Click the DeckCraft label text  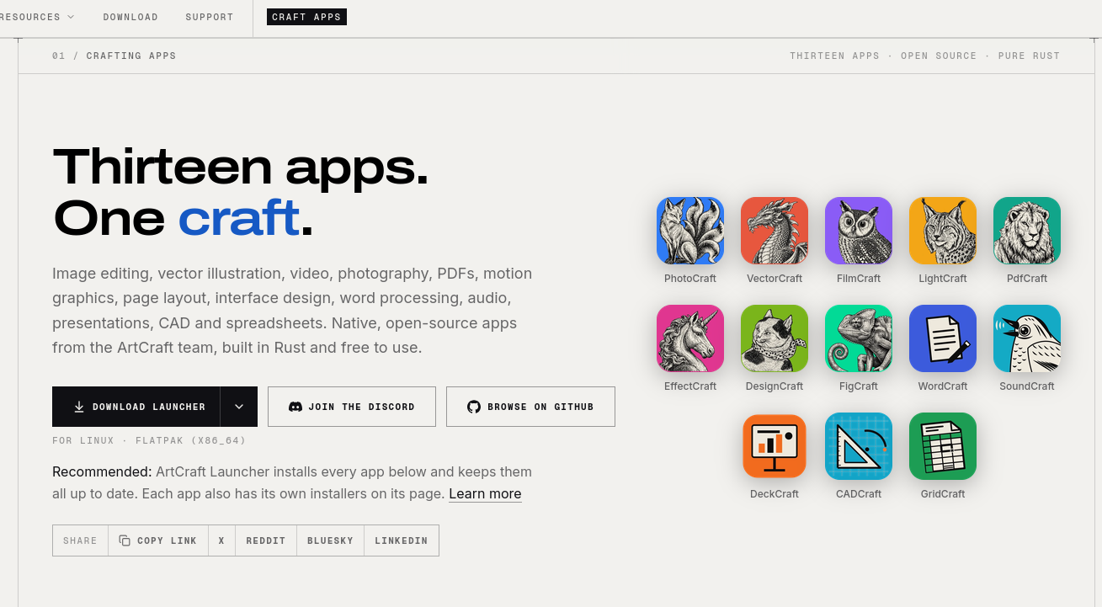pos(775,494)
